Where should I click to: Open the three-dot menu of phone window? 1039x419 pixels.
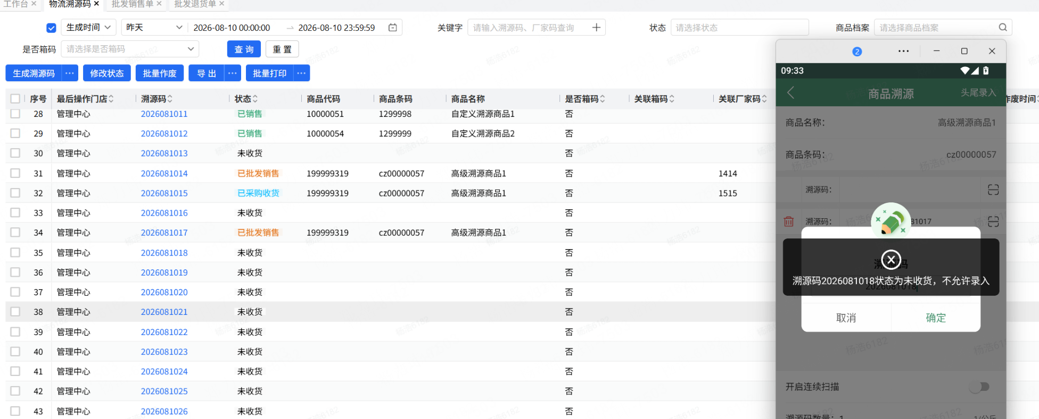(903, 51)
